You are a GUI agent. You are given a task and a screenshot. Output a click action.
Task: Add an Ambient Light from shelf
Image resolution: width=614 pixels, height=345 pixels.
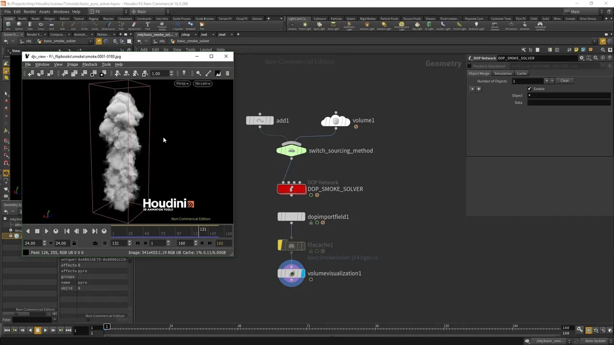[x=476, y=25]
